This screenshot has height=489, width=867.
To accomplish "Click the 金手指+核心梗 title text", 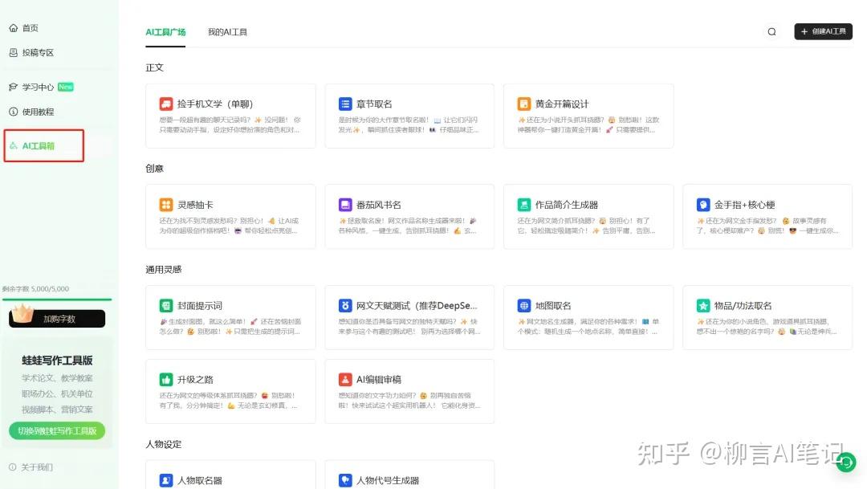I will tap(744, 205).
